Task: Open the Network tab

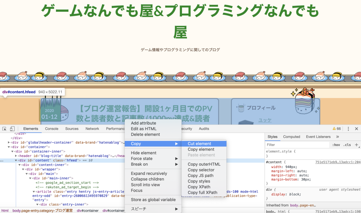Action: 92,129
